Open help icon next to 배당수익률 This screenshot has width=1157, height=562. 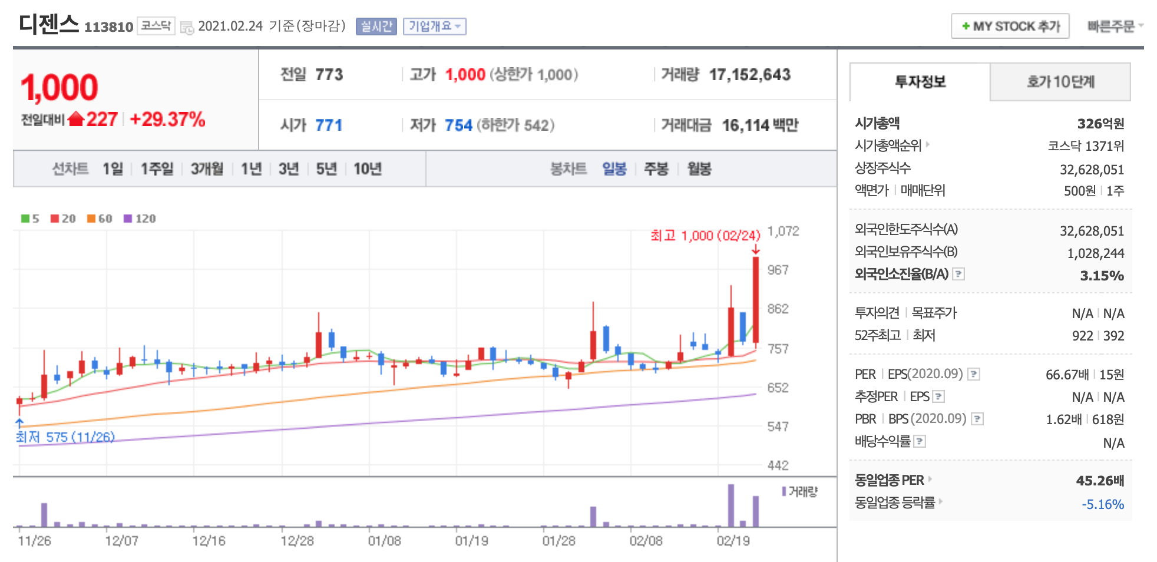[x=920, y=441]
